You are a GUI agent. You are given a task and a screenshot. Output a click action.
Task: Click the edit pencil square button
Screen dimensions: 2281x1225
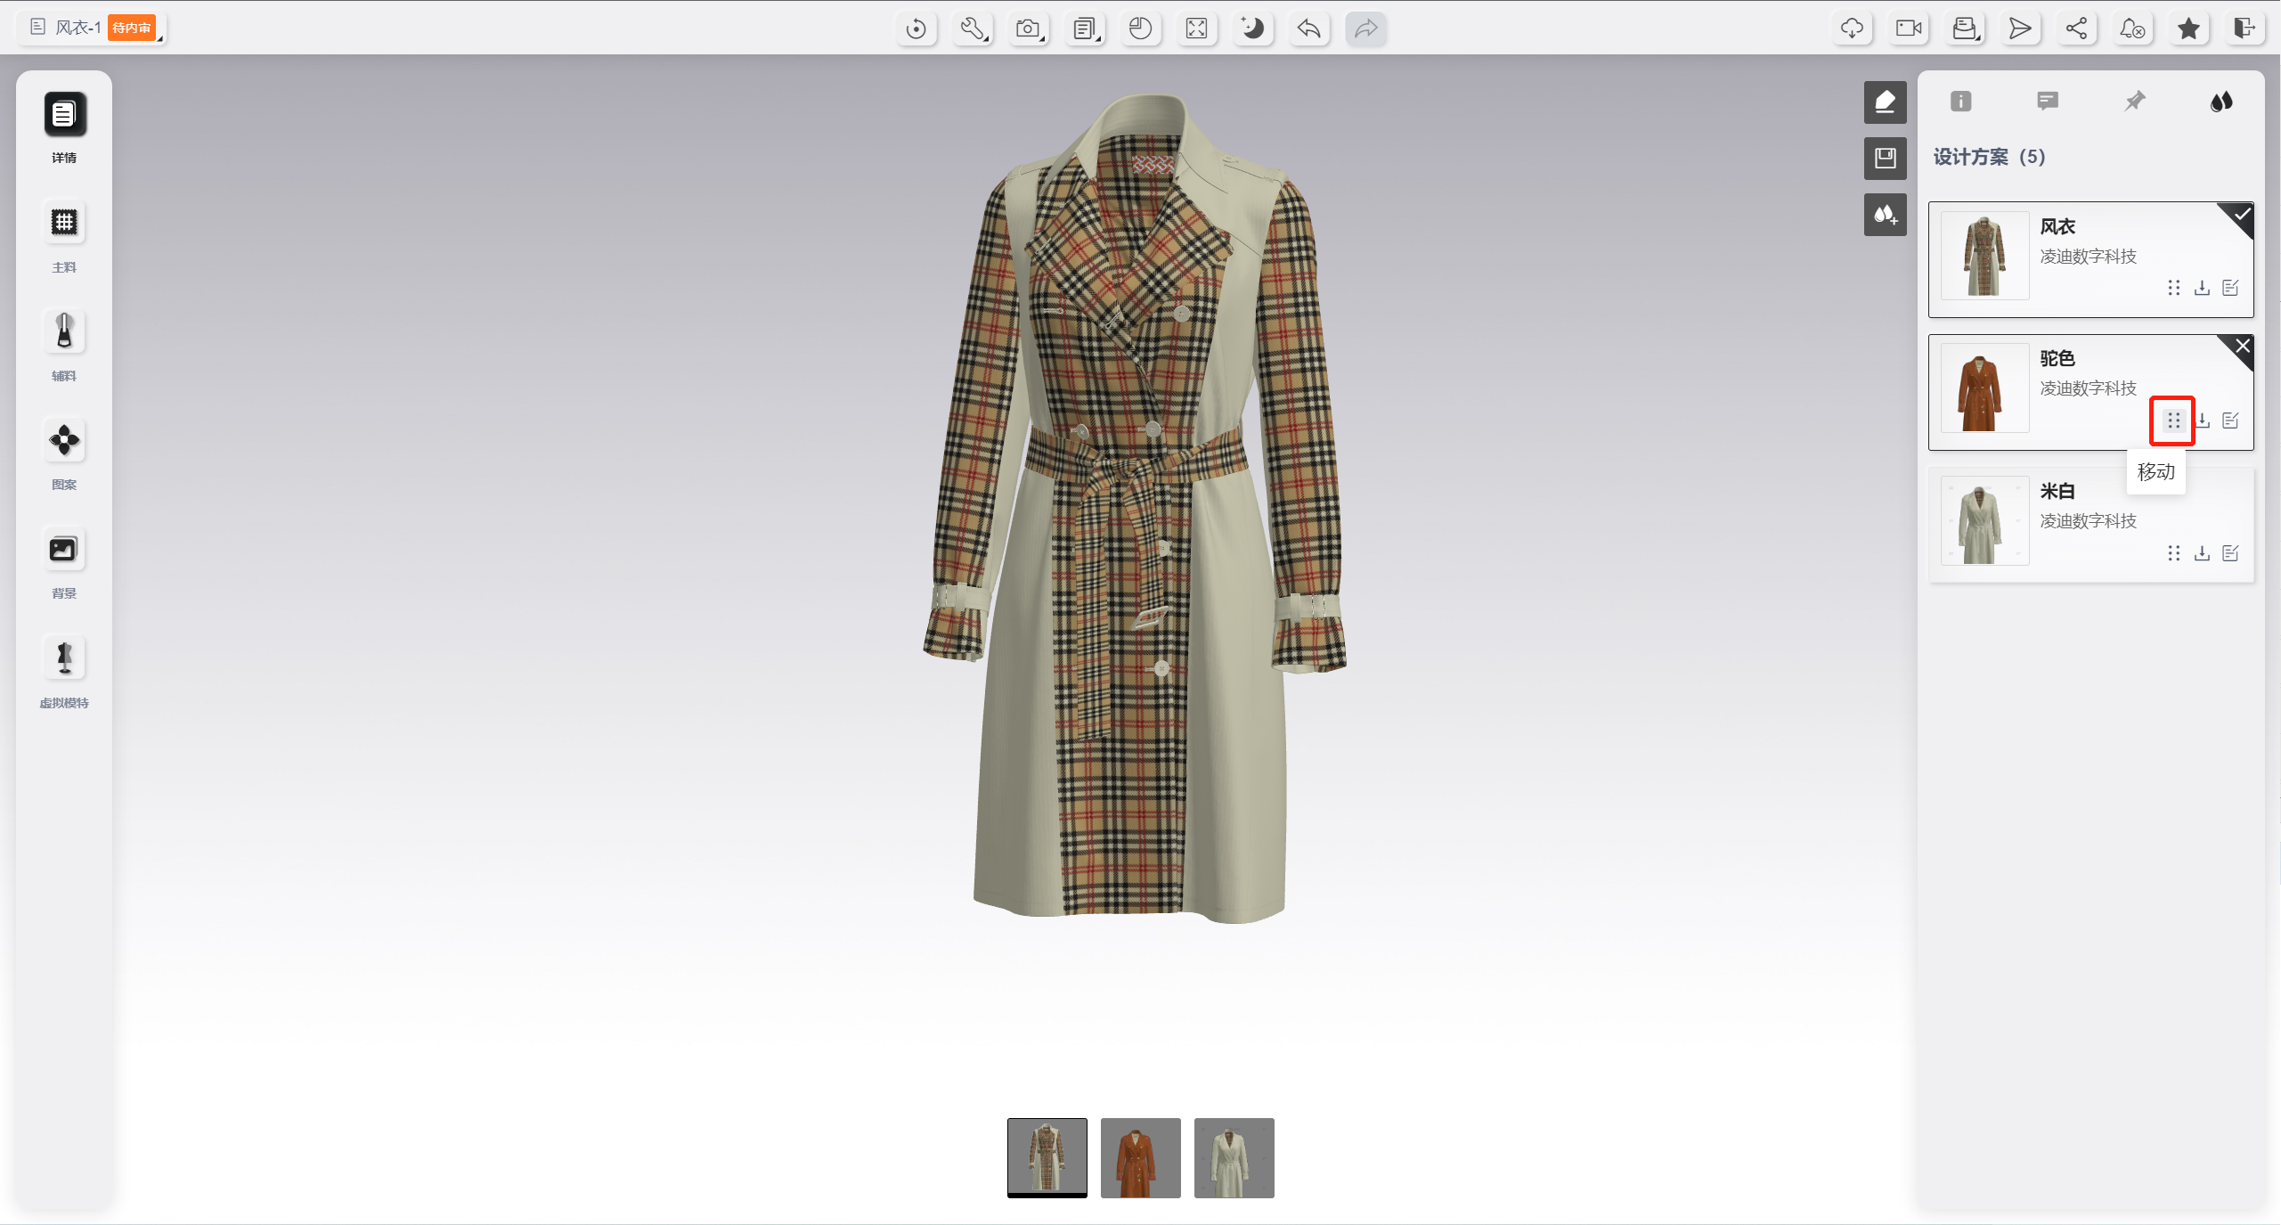1885,102
